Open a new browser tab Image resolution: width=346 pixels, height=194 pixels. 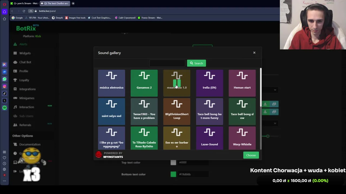[73, 4]
